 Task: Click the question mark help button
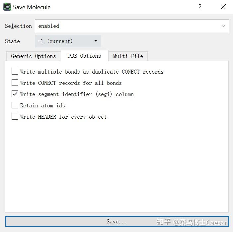click(x=200, y=7)
